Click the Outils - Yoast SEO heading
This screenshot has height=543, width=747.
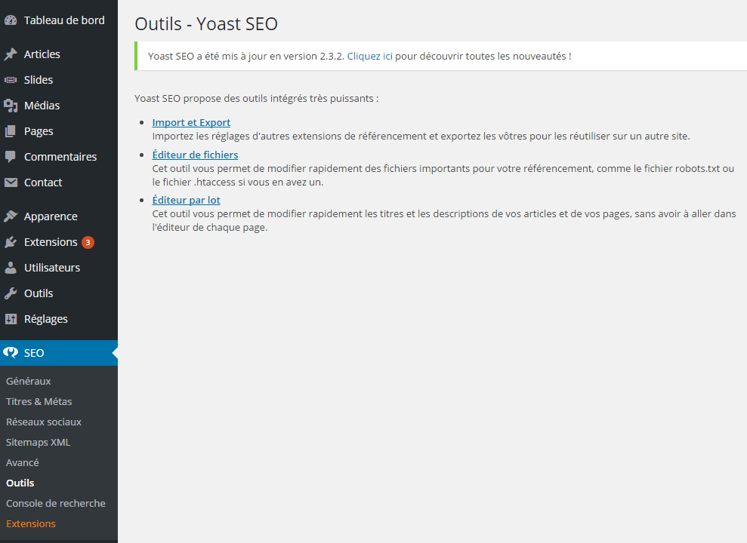(x=206, y=24)
